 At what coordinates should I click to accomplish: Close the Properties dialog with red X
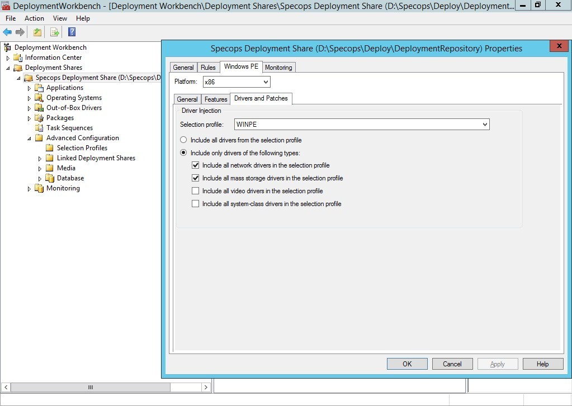559,46
